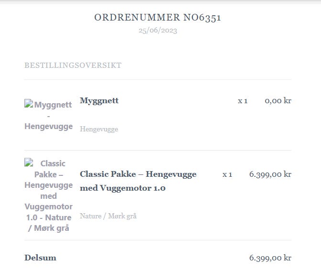Viewport: 321px width, 270px height.
Task: Click the 0,00 kr Myggnett price
Action: pos(277,101)
